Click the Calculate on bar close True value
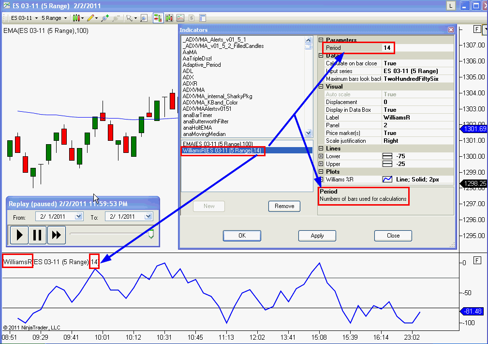 (418, 63)
